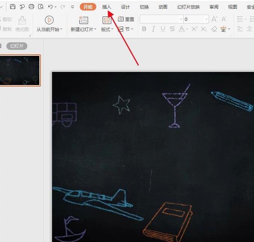Toggle Bold text formatting
Viewport: 254px width, 242px height.
(144, 29)
